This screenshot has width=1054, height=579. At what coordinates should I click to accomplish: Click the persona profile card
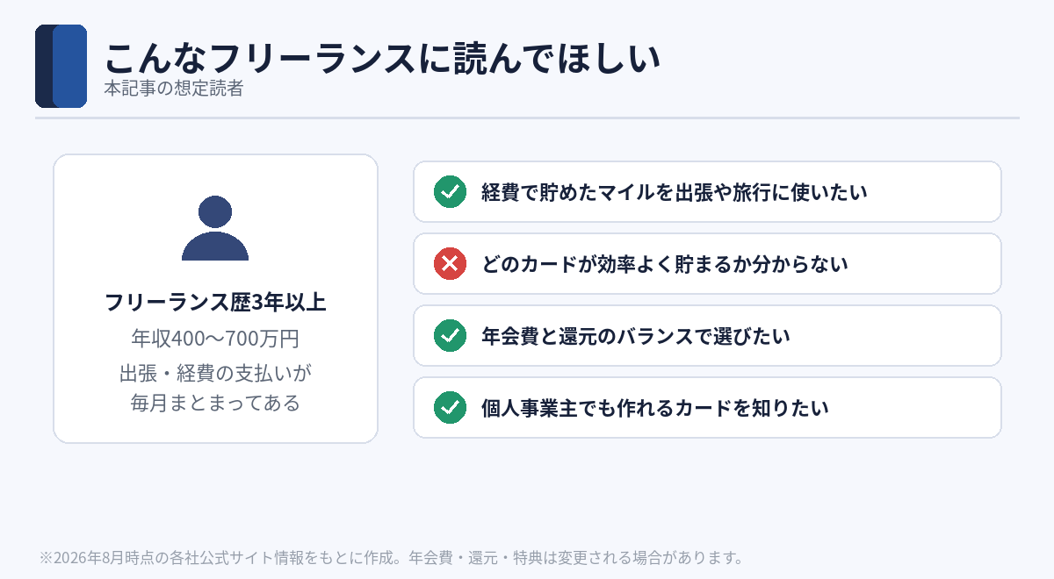point(215,298)
